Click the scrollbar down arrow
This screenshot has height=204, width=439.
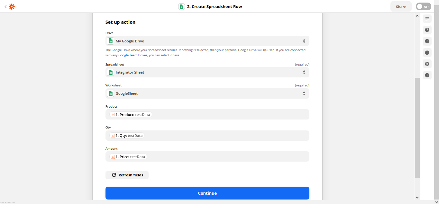[x=417, y=198]
